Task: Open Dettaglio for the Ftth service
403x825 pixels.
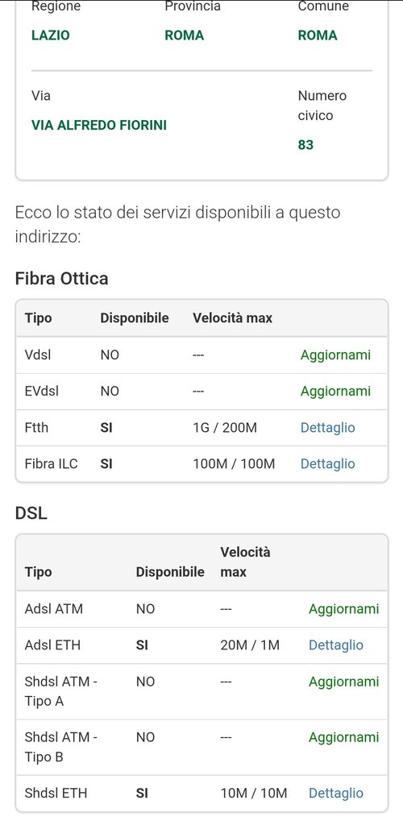Action: [327, 428]
